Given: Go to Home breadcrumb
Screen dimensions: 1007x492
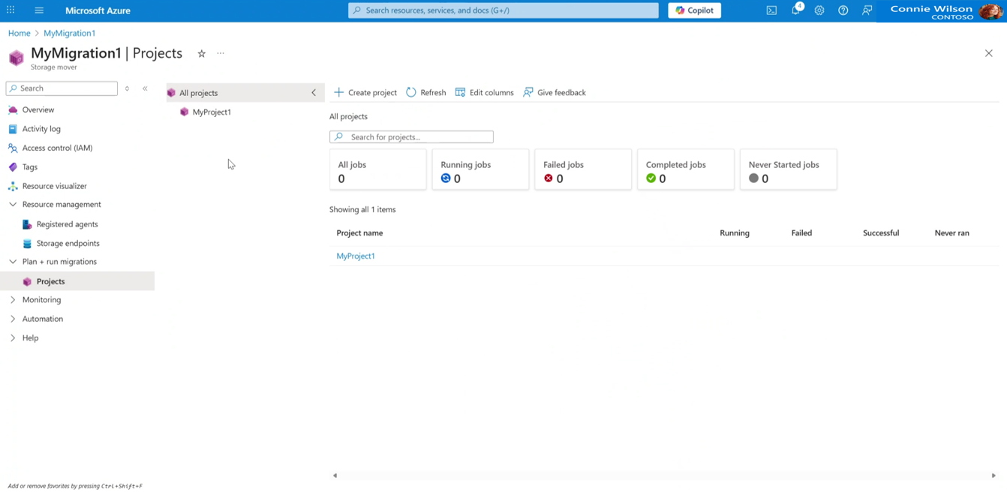Looking at the screenshot, I should pyautogui.click(x=20, y=33).
